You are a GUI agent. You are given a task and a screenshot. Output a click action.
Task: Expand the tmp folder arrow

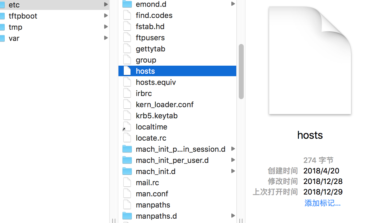106,27
